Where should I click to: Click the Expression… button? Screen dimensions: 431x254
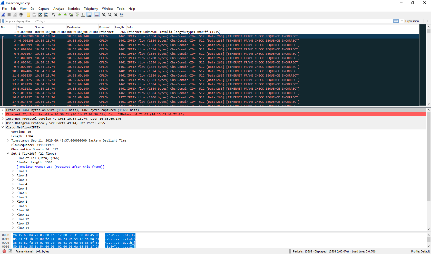pyautogui.click(x=413, y=21)
